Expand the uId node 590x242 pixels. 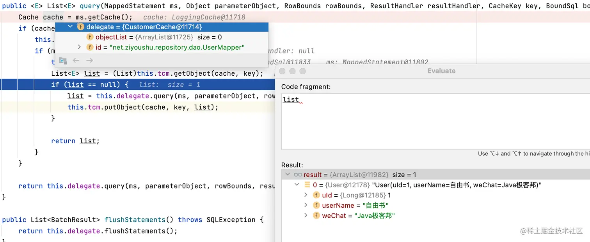click(x=306, y=195)
